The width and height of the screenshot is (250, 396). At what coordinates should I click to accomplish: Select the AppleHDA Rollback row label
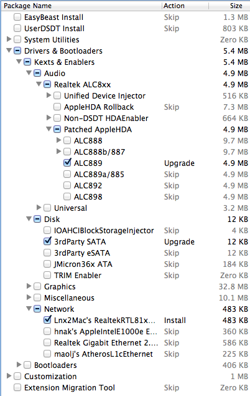(99, 107)
